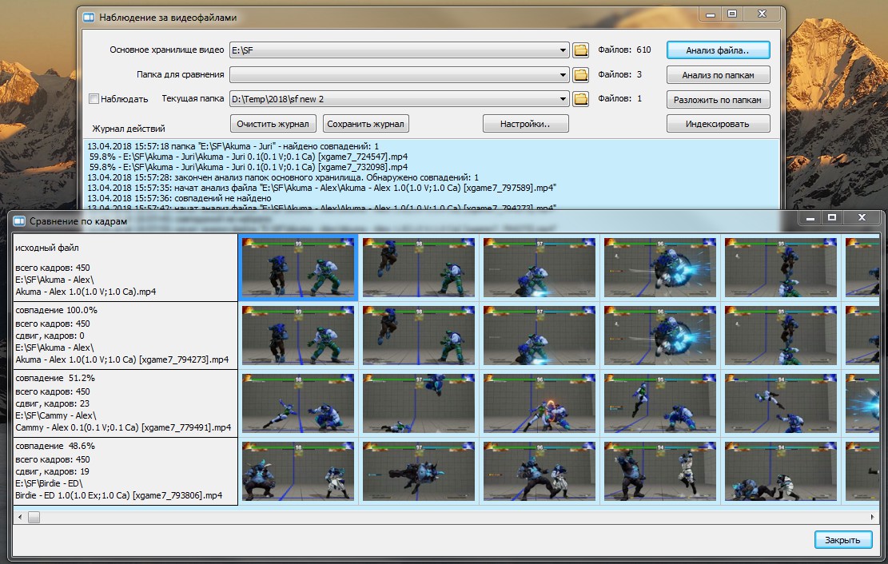The width and height of the screenshot is (888, 564).
Task: Select first frame of the Birdie - ED row
Action: click(x=298, y=471)
